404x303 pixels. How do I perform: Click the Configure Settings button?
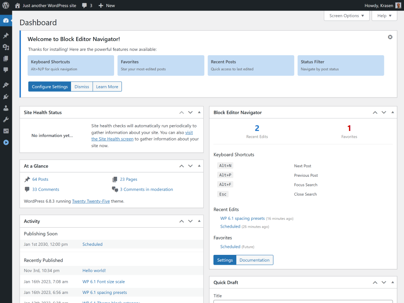(x=50, y=87)
